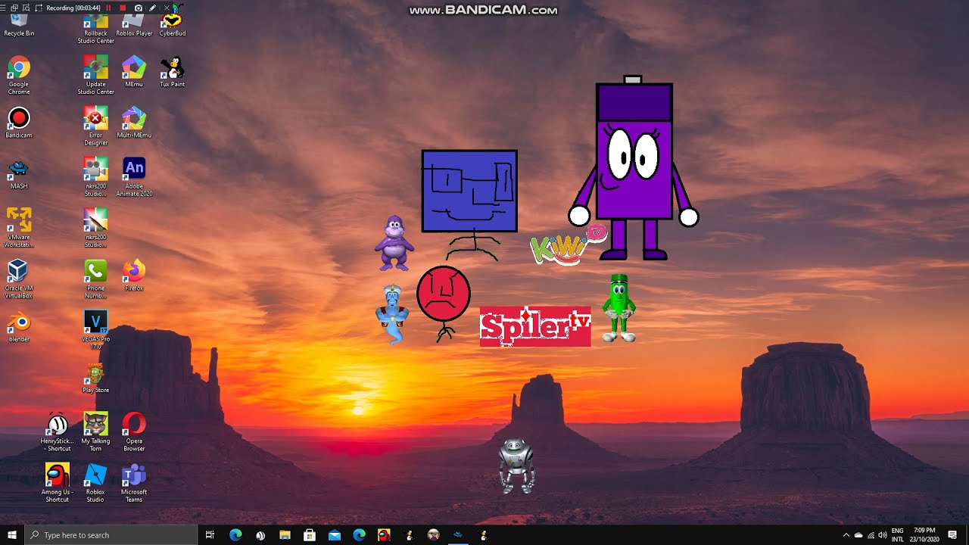This screenshot has height=545, width=969.
Task: Select Update Studio Center shortcut
Action: pyautogui.click(x=95, y=76)
